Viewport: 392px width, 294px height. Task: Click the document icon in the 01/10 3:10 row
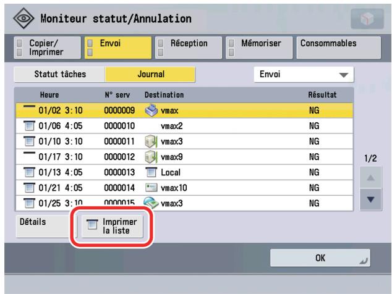coord(29,141)
